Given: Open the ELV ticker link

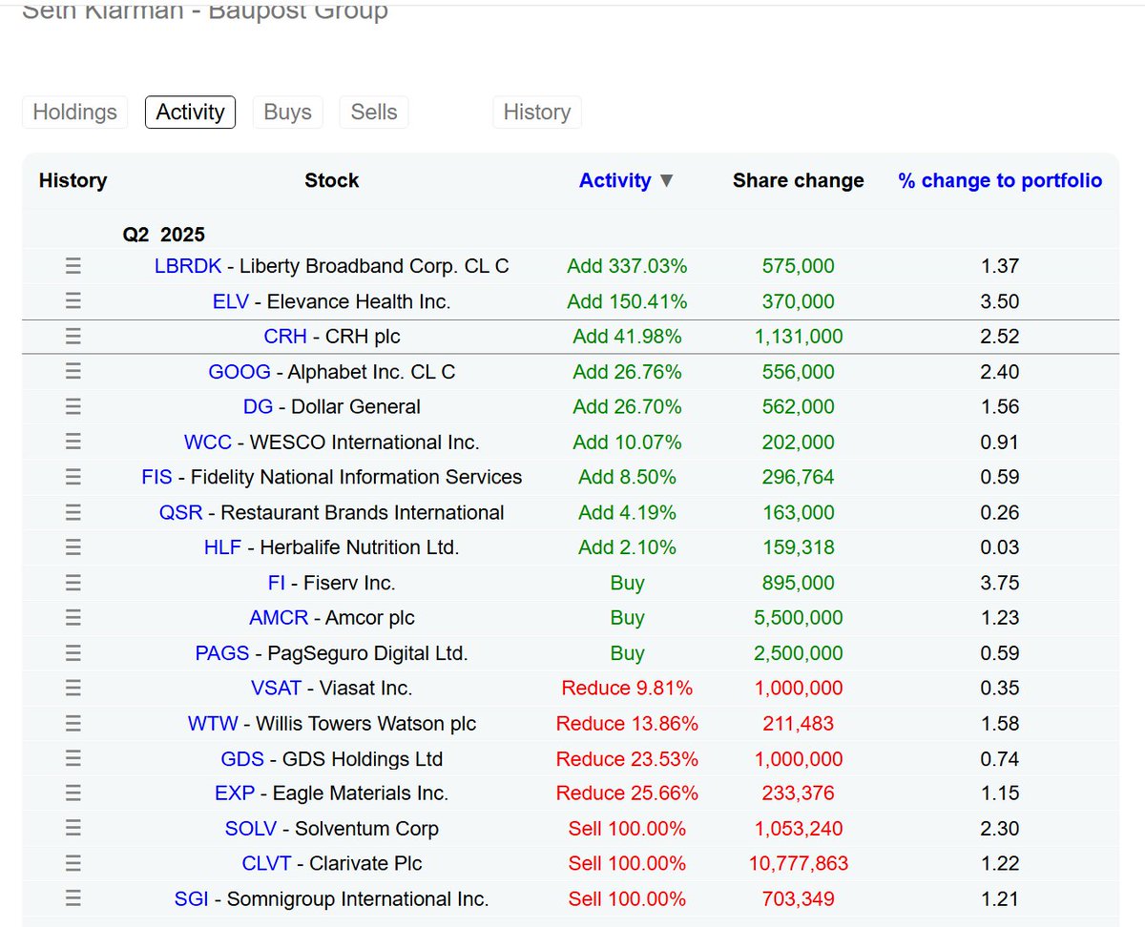Looking at the screenshot, I should tap(231, 301).
